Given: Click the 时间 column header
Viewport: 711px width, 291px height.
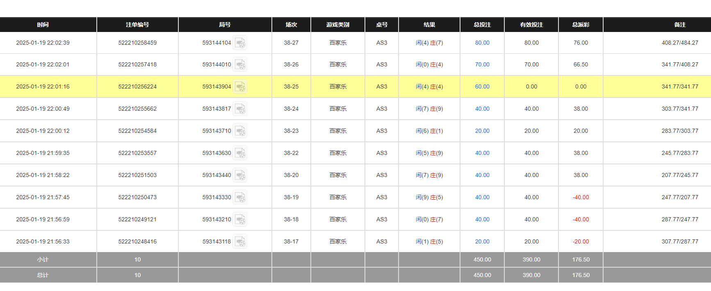Looking at the screenshot, I should pyautogui.click(x=43, y=25).
